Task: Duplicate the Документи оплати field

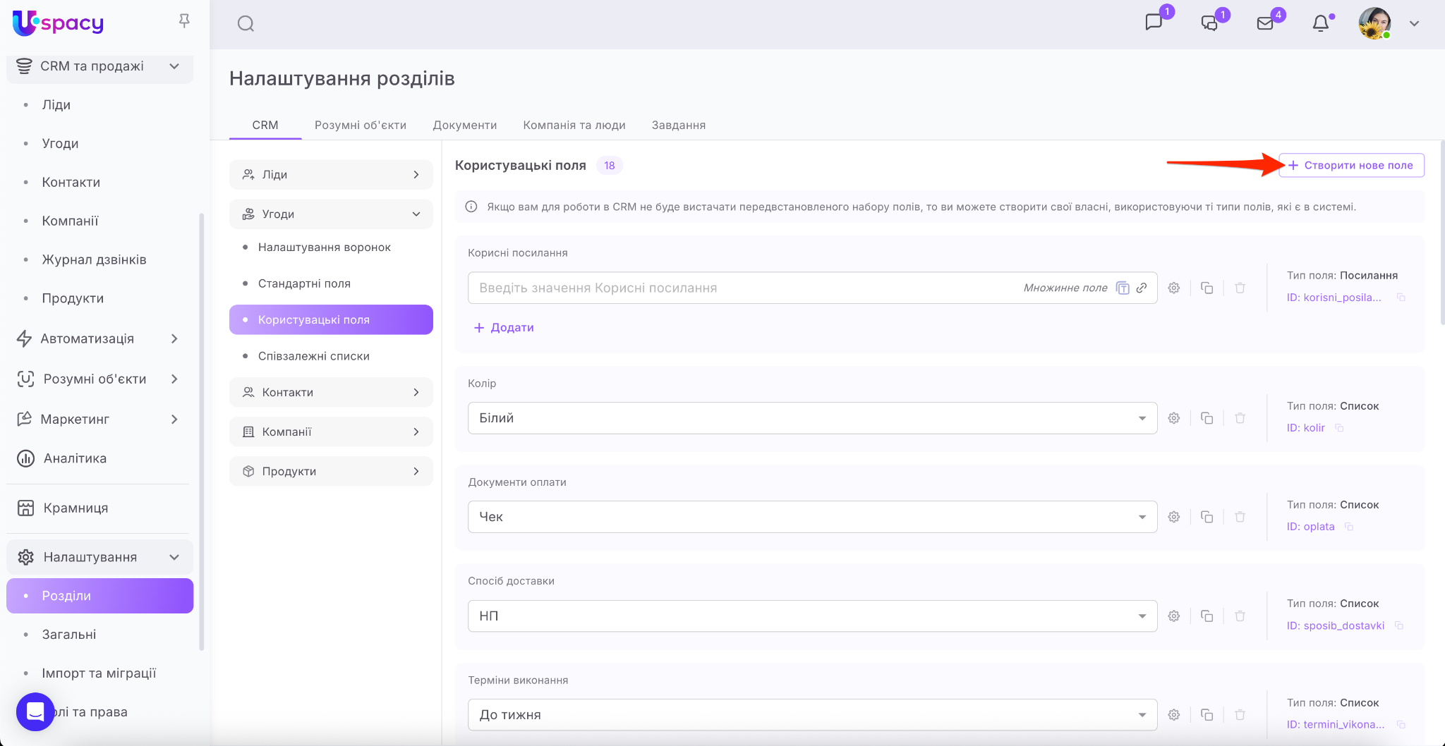Action: (1207, 517)
